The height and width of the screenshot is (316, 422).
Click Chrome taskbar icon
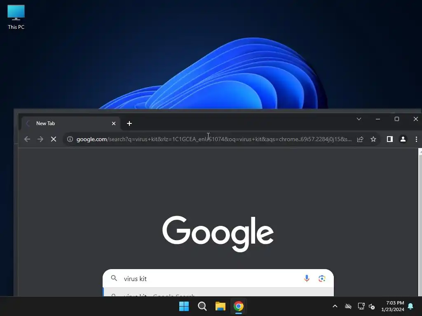point(239,306)
